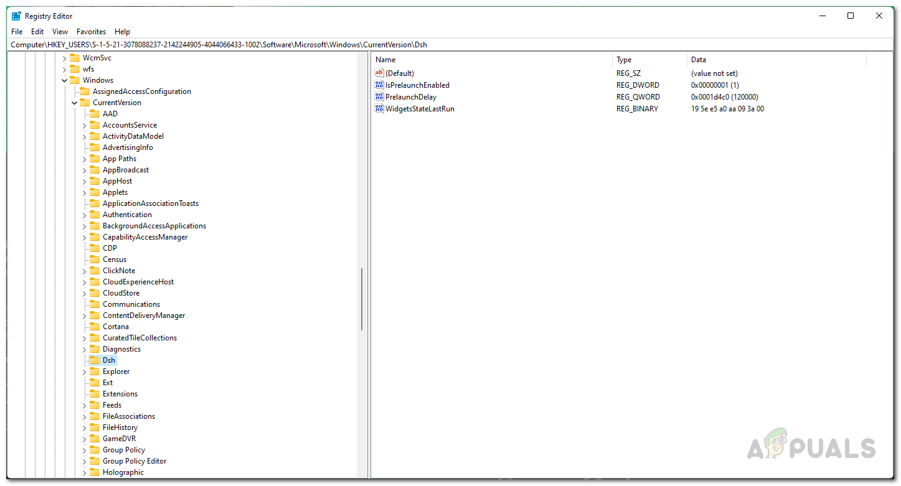Open the Edit menu
Screen dimensions: 901x486
[37, 32]
